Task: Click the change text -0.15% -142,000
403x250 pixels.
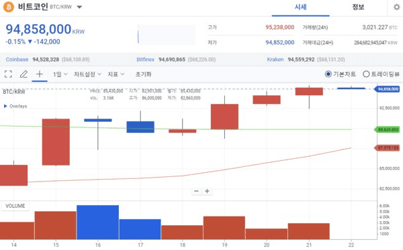Action: point(33,42)
